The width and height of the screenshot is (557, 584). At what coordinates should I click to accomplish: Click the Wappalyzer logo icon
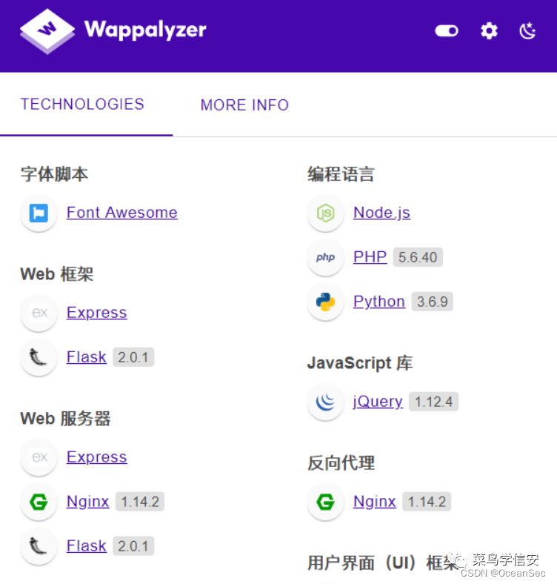(47, 31)
